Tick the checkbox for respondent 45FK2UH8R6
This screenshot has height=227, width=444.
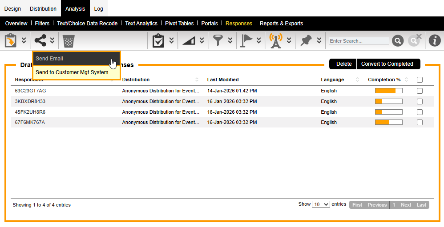click(420, 112)
